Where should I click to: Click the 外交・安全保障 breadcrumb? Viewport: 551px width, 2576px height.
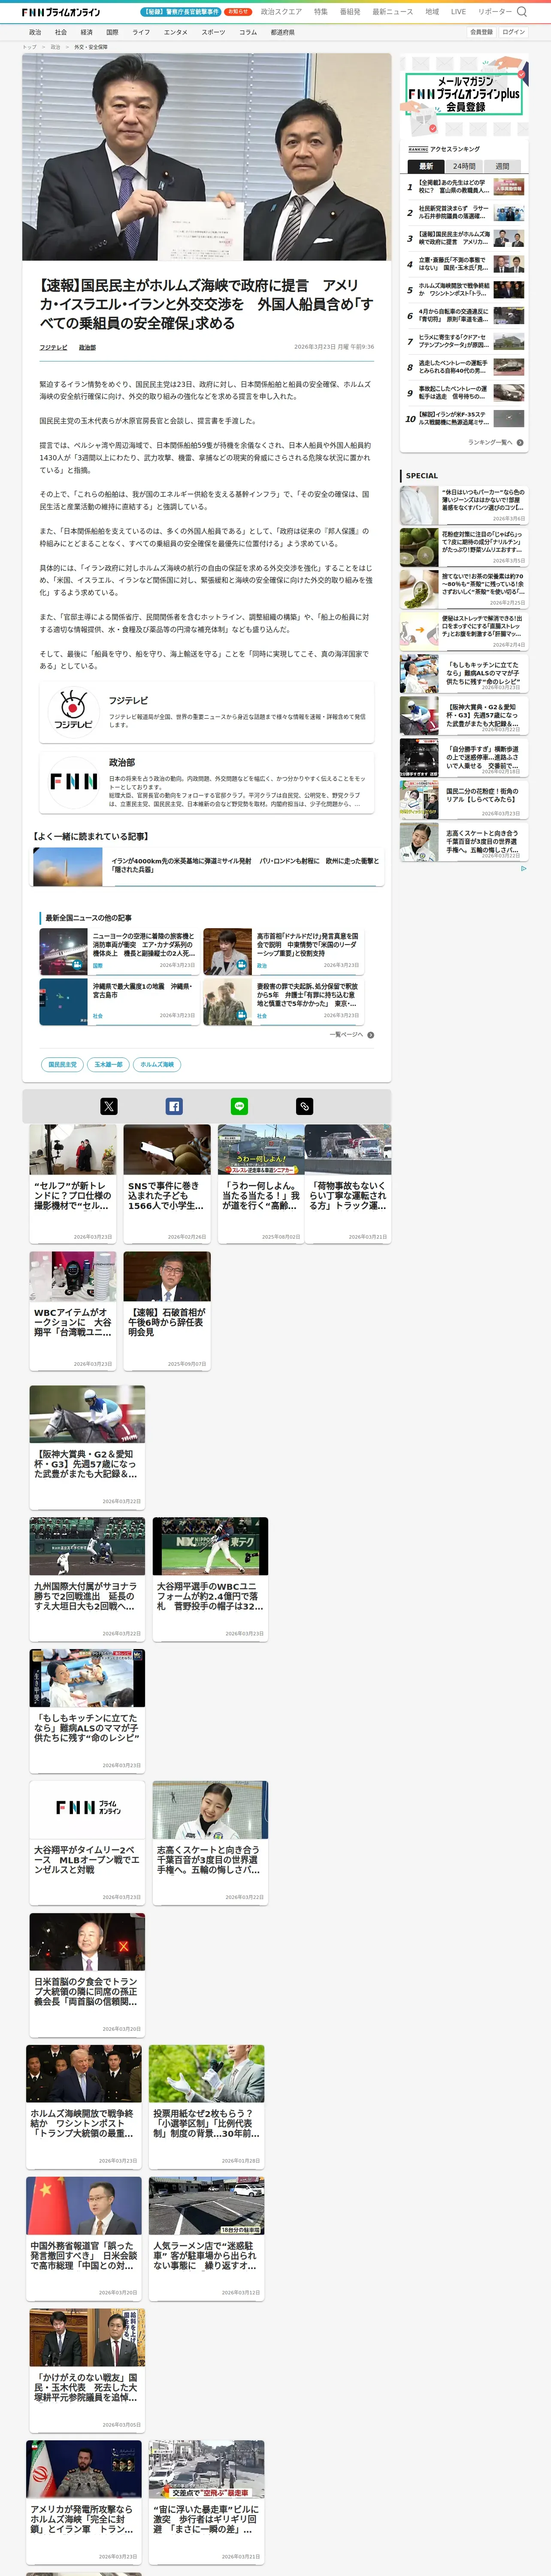coord(91,47)
